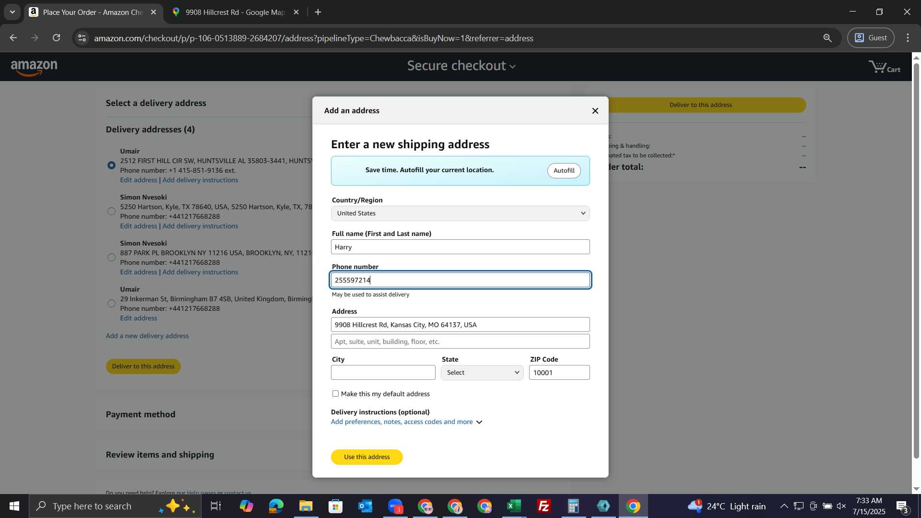This screenshot has width=921, height=518.
Task: Edit address for Umair Huntsville
Action: click(138, 180)
